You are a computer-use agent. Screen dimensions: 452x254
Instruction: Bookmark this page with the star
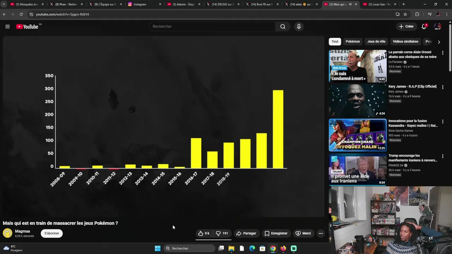pyautogui.click(x=405, y=14)
